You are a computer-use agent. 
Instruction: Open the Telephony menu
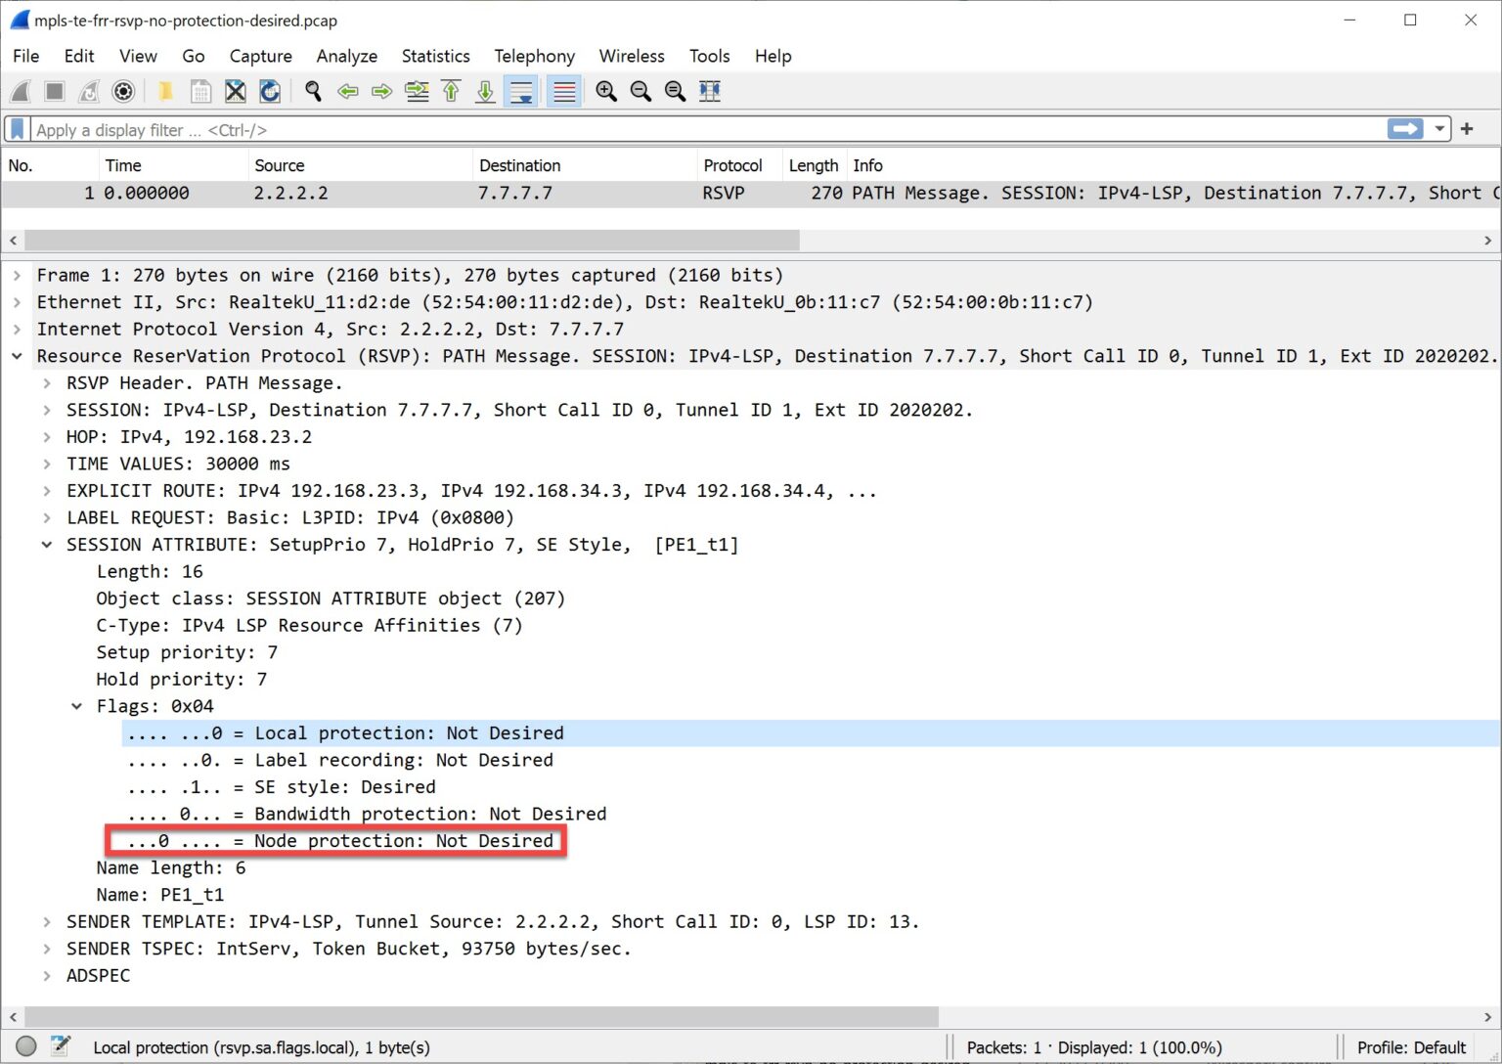point(534,56)
